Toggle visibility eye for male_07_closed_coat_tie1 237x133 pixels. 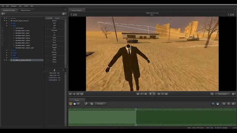coord(4,21)
